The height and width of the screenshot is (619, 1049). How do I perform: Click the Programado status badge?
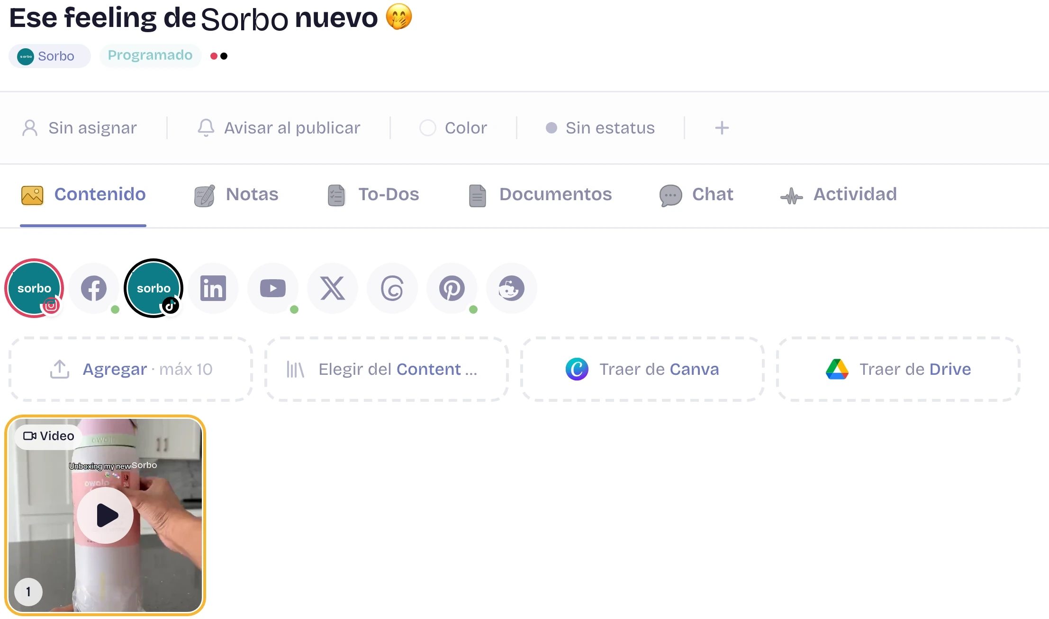tap(150, 55)
